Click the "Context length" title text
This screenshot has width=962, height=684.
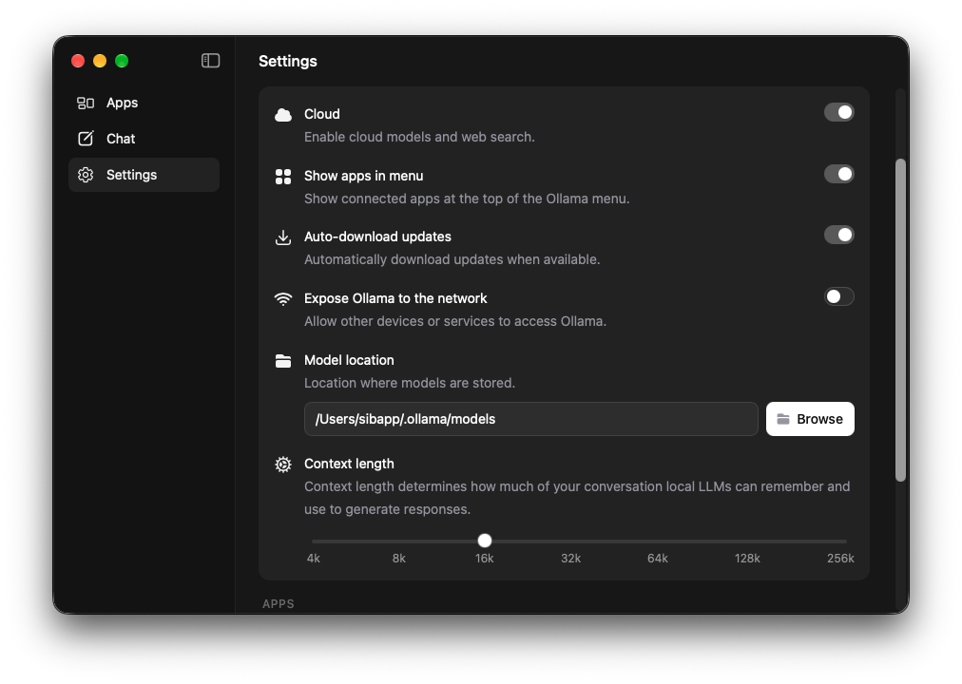(349, 464)
